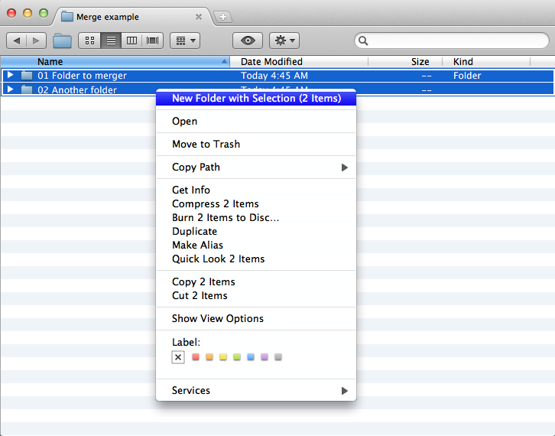555x436 pixels.
Task: Switch to Cover Flow view
Action: (153, 41)
